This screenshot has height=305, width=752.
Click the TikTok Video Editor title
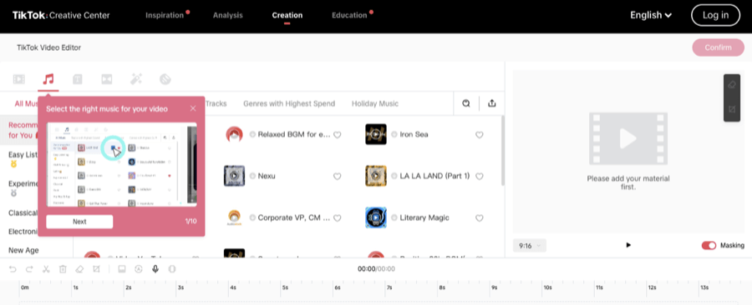point(49,47)
